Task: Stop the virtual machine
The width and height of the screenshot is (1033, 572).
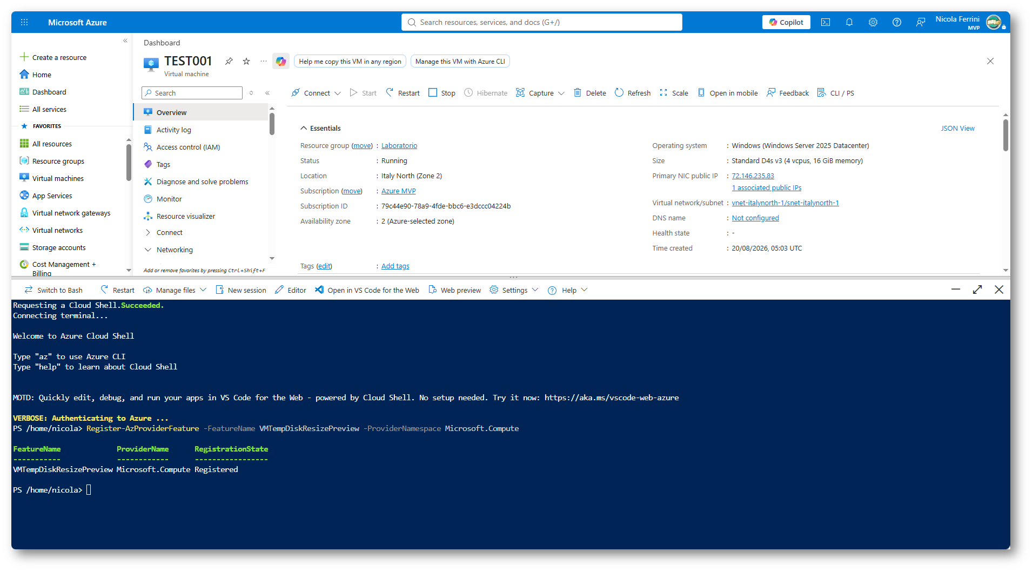Action: (442, 93)
